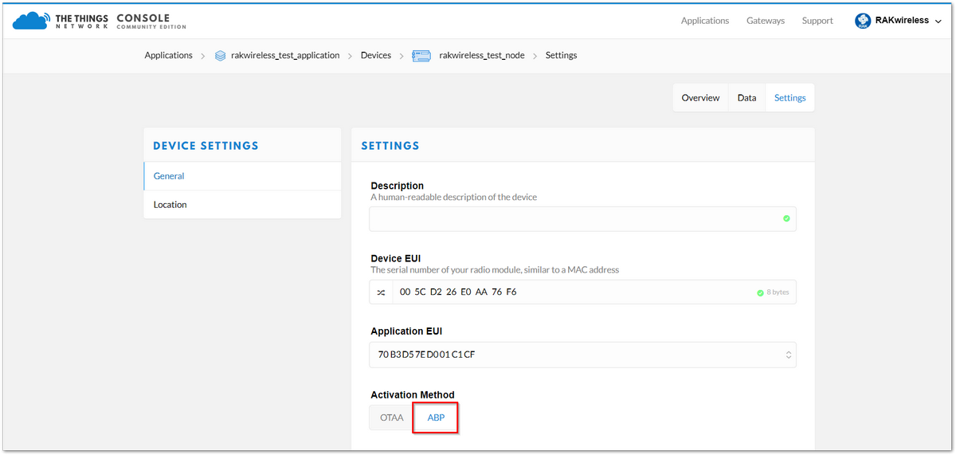Open General device settings
956x455 pixels.
[242, 176]
